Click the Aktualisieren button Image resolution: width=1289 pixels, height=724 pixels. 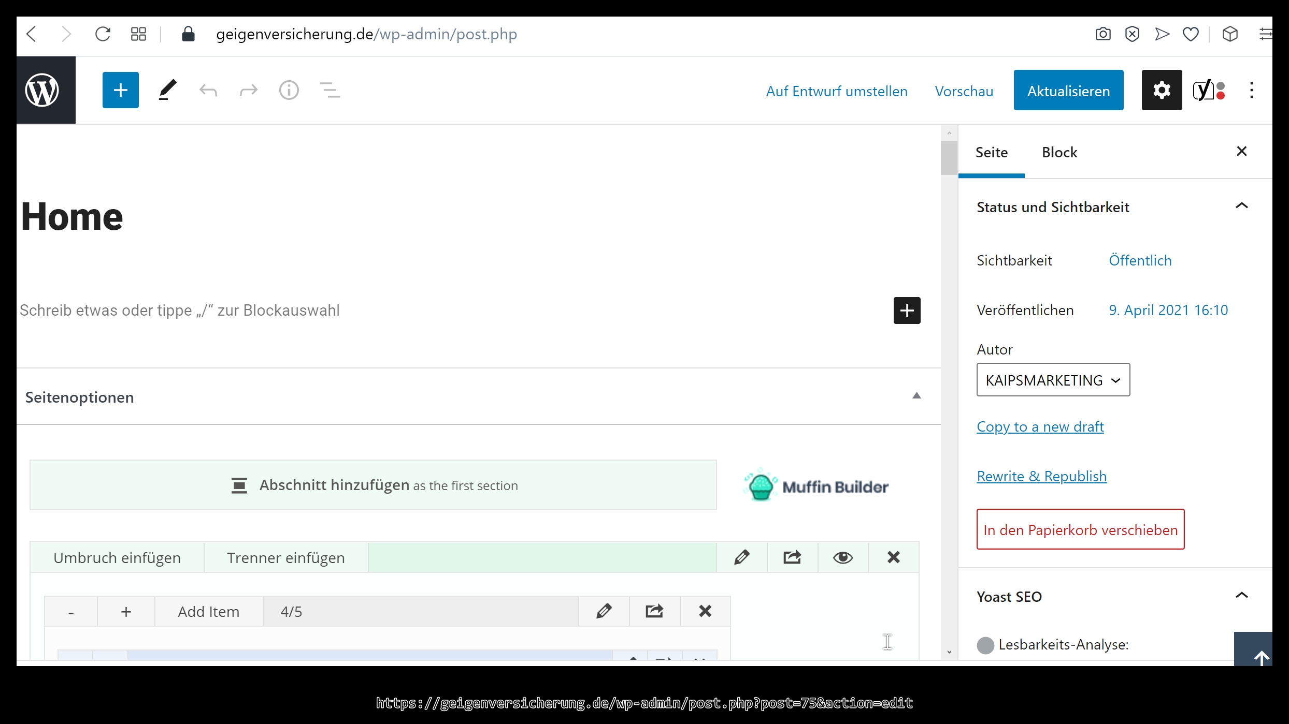(1068, 90)
